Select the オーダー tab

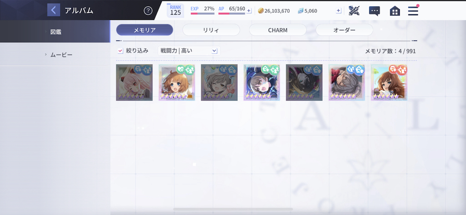(x=344, y=30)
